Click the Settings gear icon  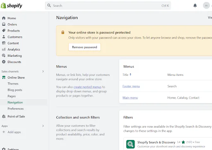click(x=4, y=149)
